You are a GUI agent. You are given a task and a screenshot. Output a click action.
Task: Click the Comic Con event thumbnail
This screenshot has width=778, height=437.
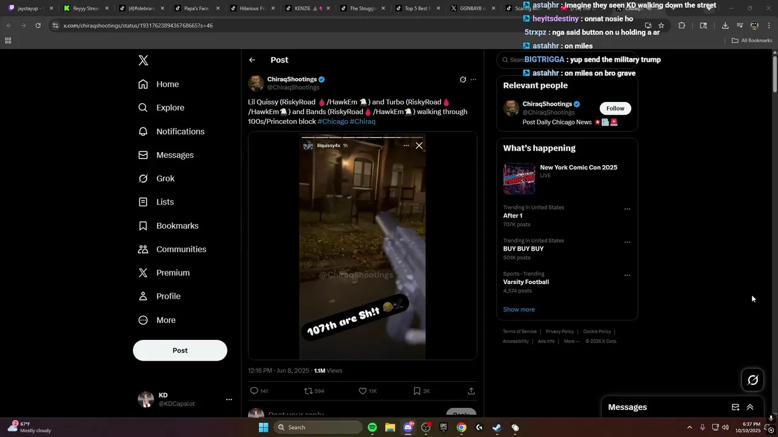click(519, 178)
